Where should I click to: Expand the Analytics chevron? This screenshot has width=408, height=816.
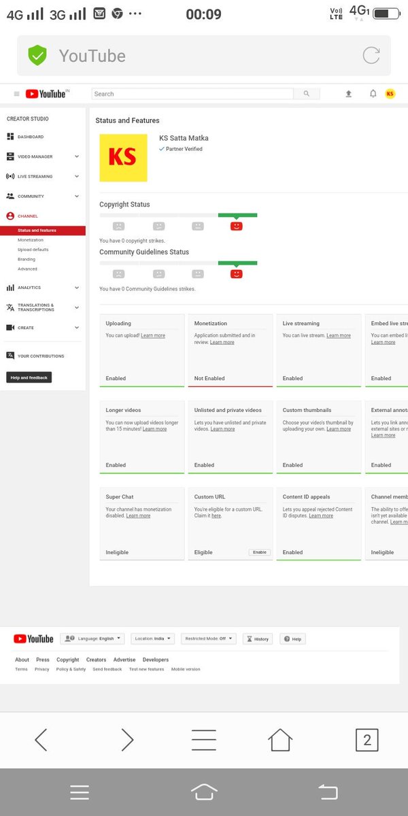click(x=77, y=288)
